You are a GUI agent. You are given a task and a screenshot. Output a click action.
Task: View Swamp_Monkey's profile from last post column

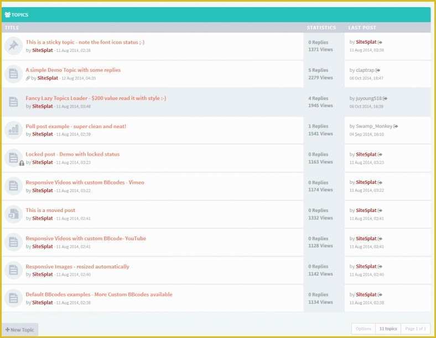(x=374, y=126)
